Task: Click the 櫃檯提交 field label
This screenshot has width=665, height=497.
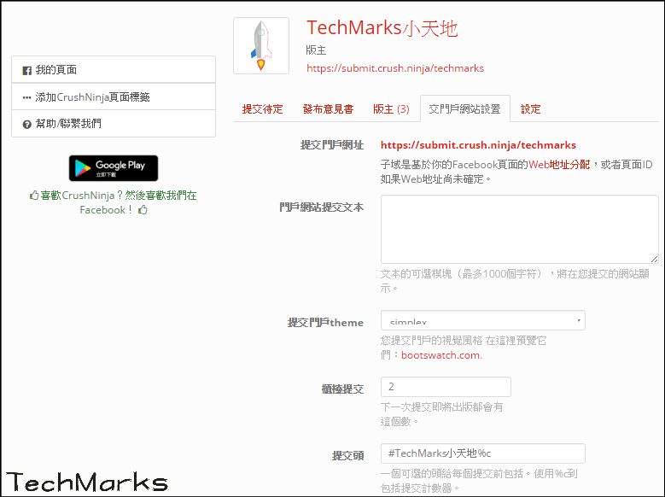Action: pos(342,389)
